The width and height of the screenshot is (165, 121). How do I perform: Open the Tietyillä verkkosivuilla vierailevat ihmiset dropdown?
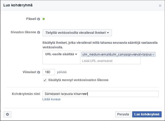pyautogui.click(x=77, y=33)
